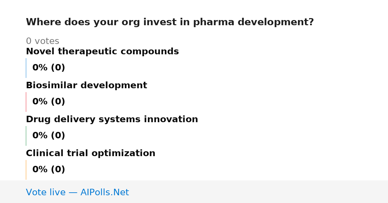
Task: Open the Vote live AIPolls.Net link
Action: 77,192
